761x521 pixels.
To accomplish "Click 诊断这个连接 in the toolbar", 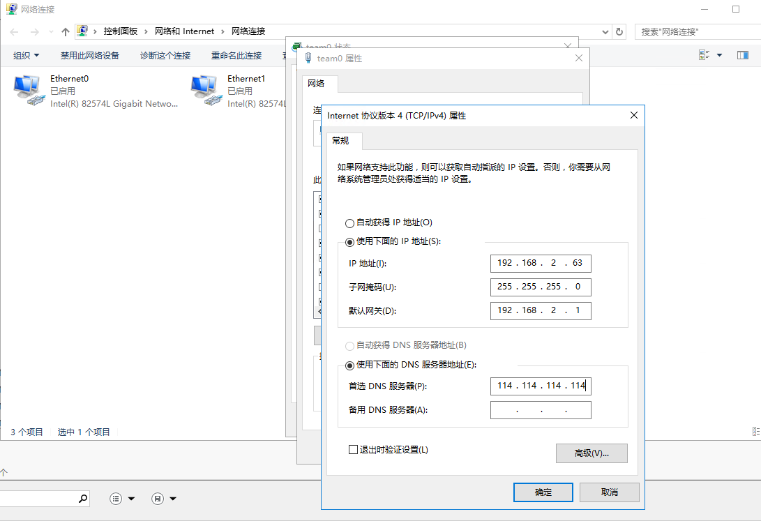I will (165, 55).
